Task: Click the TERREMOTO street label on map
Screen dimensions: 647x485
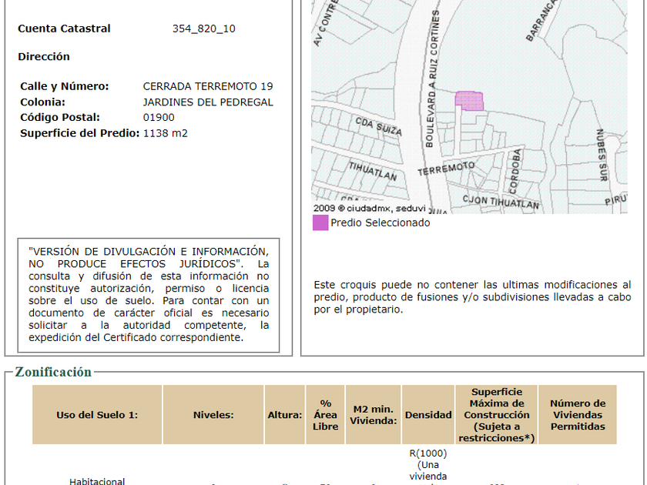Action: pyautogui.click(x=446, y=169)
